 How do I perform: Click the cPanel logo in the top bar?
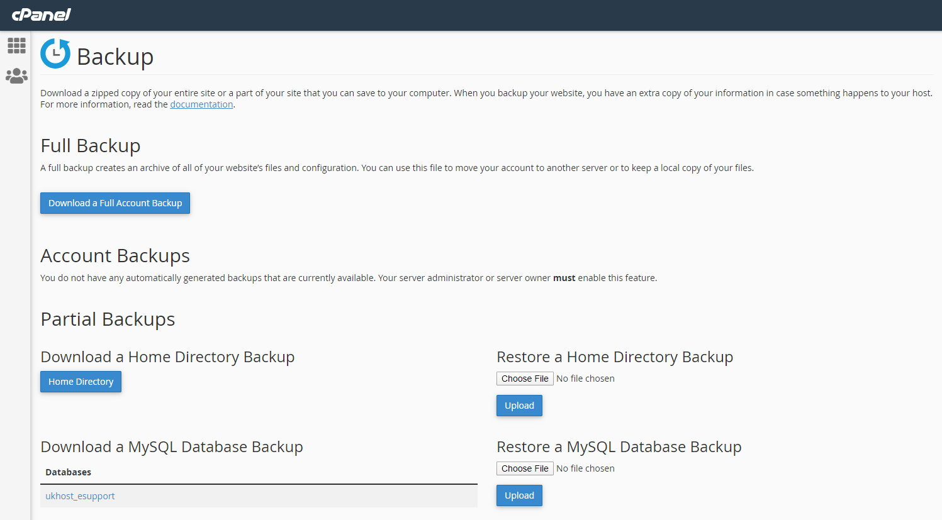[40, 15]
